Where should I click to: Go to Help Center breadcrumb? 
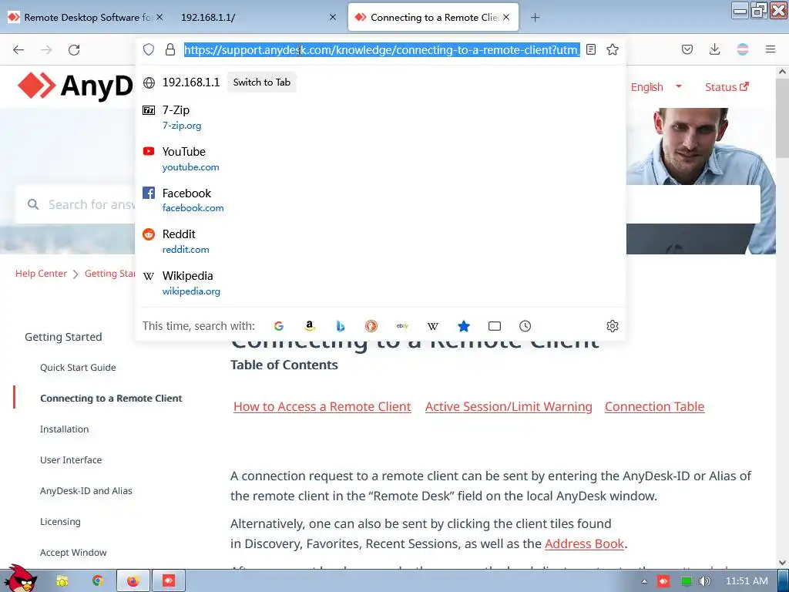point(42,274)
